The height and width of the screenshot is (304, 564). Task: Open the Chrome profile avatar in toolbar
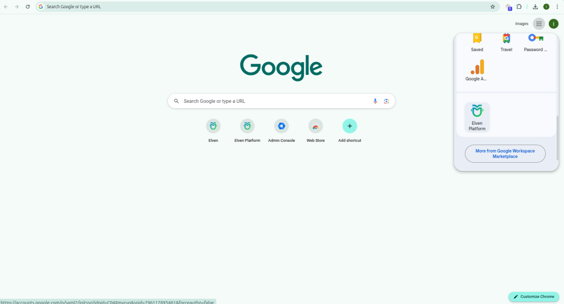546,7
